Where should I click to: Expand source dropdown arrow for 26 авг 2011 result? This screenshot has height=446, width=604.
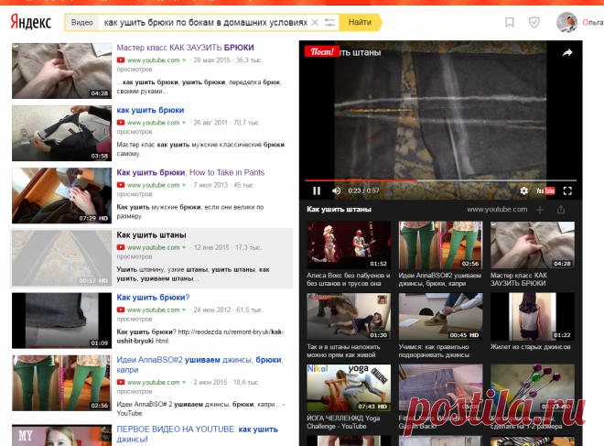(184, 123)
